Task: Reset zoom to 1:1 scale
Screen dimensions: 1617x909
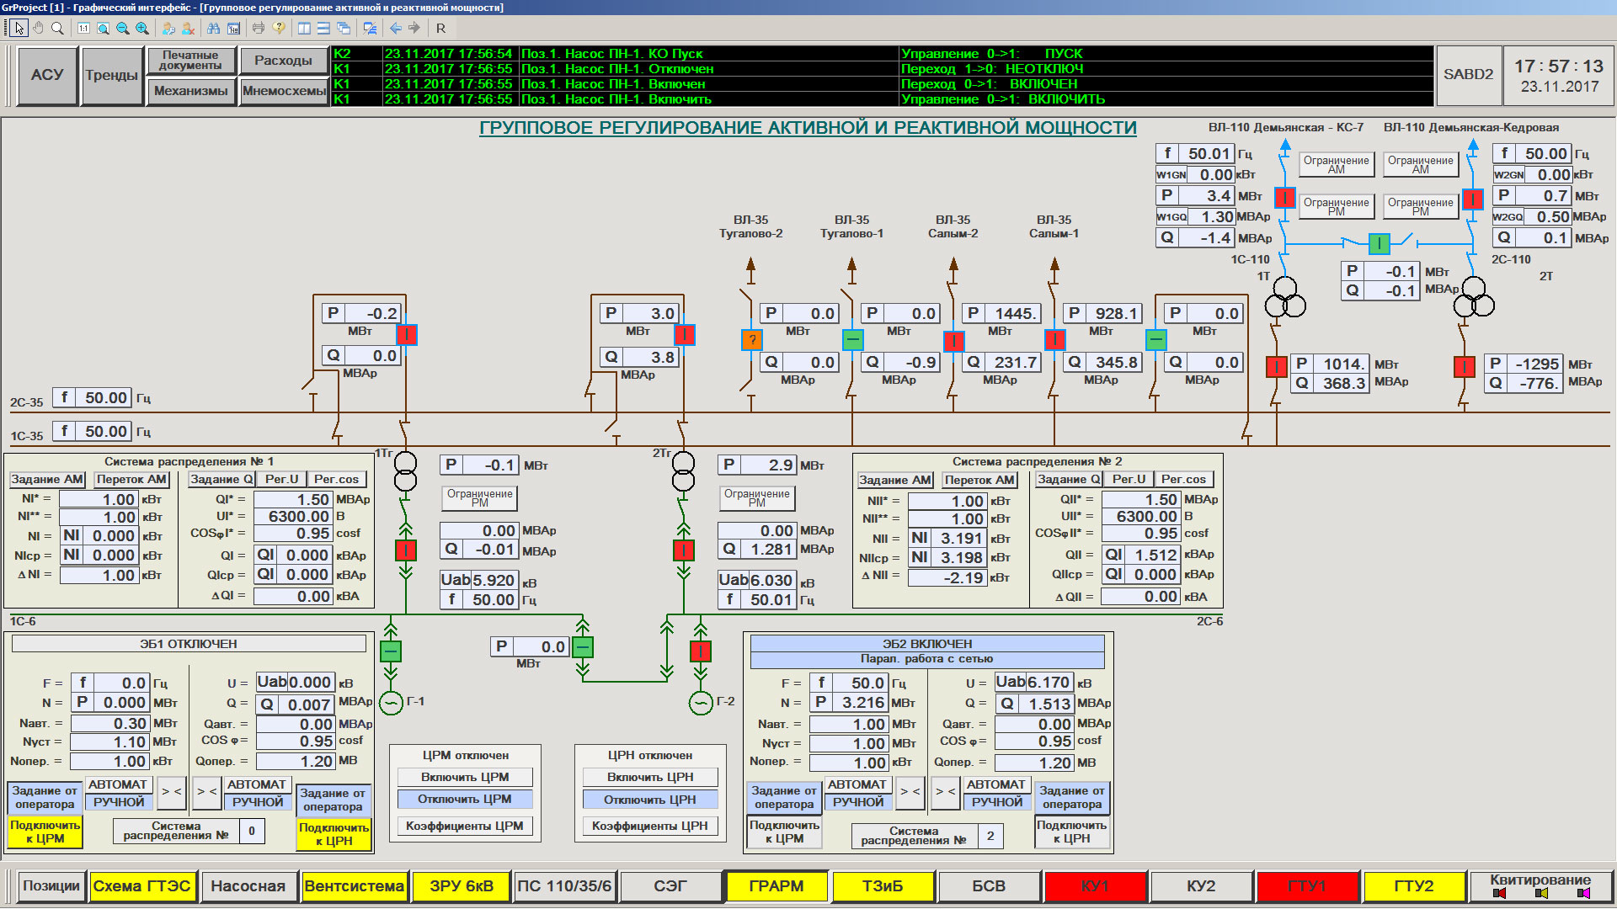Action: pos(83,28)
